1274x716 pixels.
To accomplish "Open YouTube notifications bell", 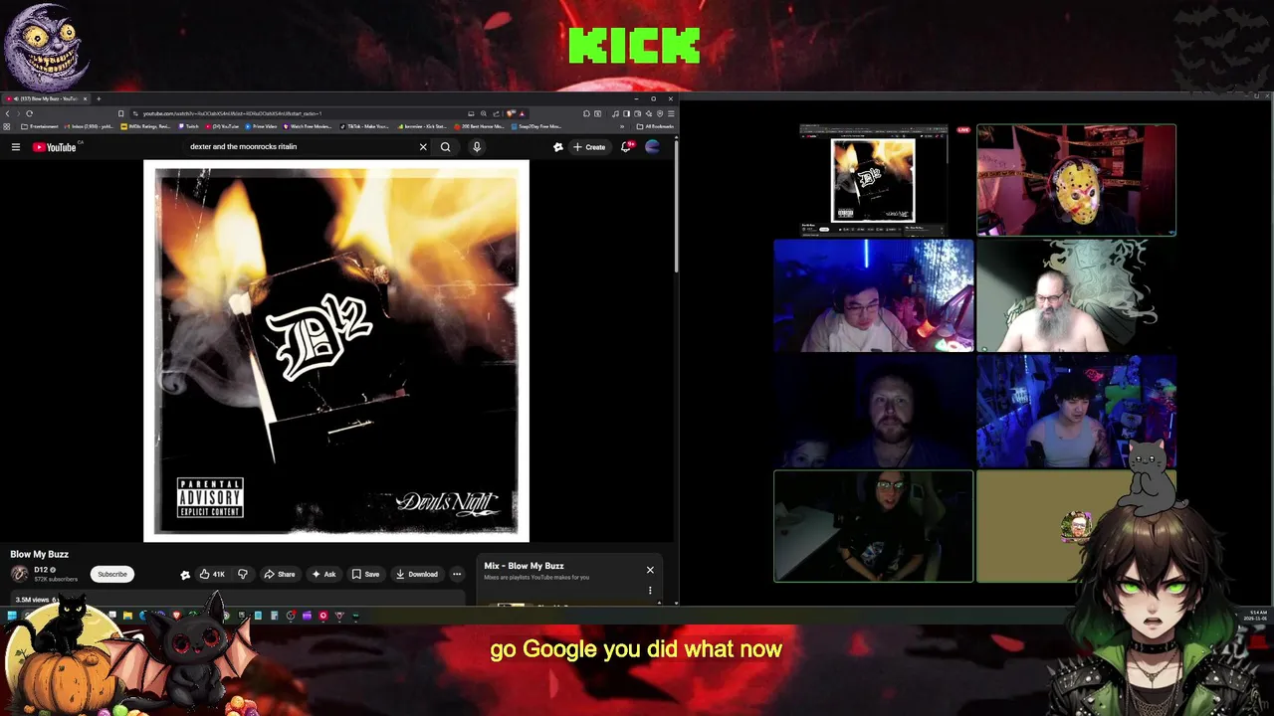I will (x=626, y=147).
